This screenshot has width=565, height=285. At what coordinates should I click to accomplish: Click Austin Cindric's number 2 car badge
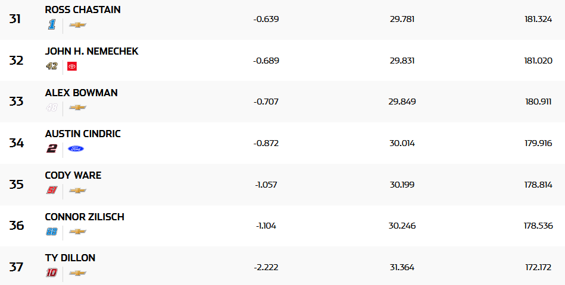tap(52, 148)
